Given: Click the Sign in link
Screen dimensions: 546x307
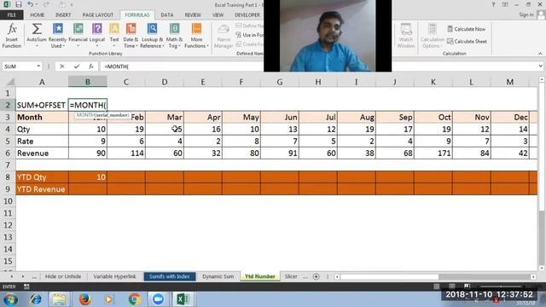Looking at the screenshot, I should click(x=526, y=15).
